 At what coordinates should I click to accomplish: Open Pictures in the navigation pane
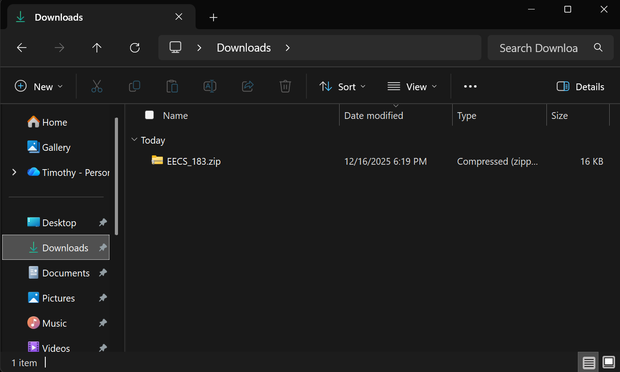pyautogui.click(x=52, y=298)
